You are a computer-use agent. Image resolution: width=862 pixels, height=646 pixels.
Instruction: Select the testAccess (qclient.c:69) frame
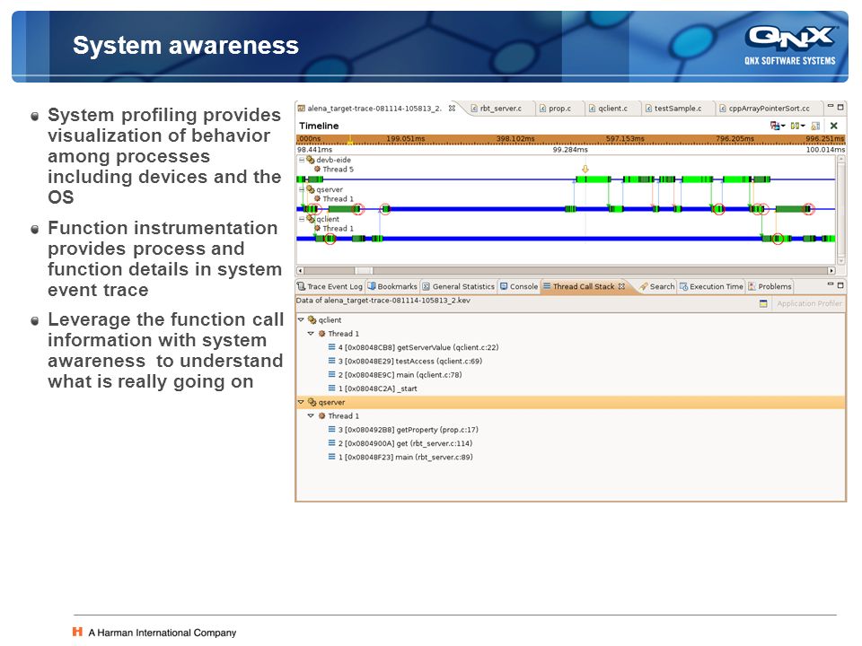click(405, 361)
